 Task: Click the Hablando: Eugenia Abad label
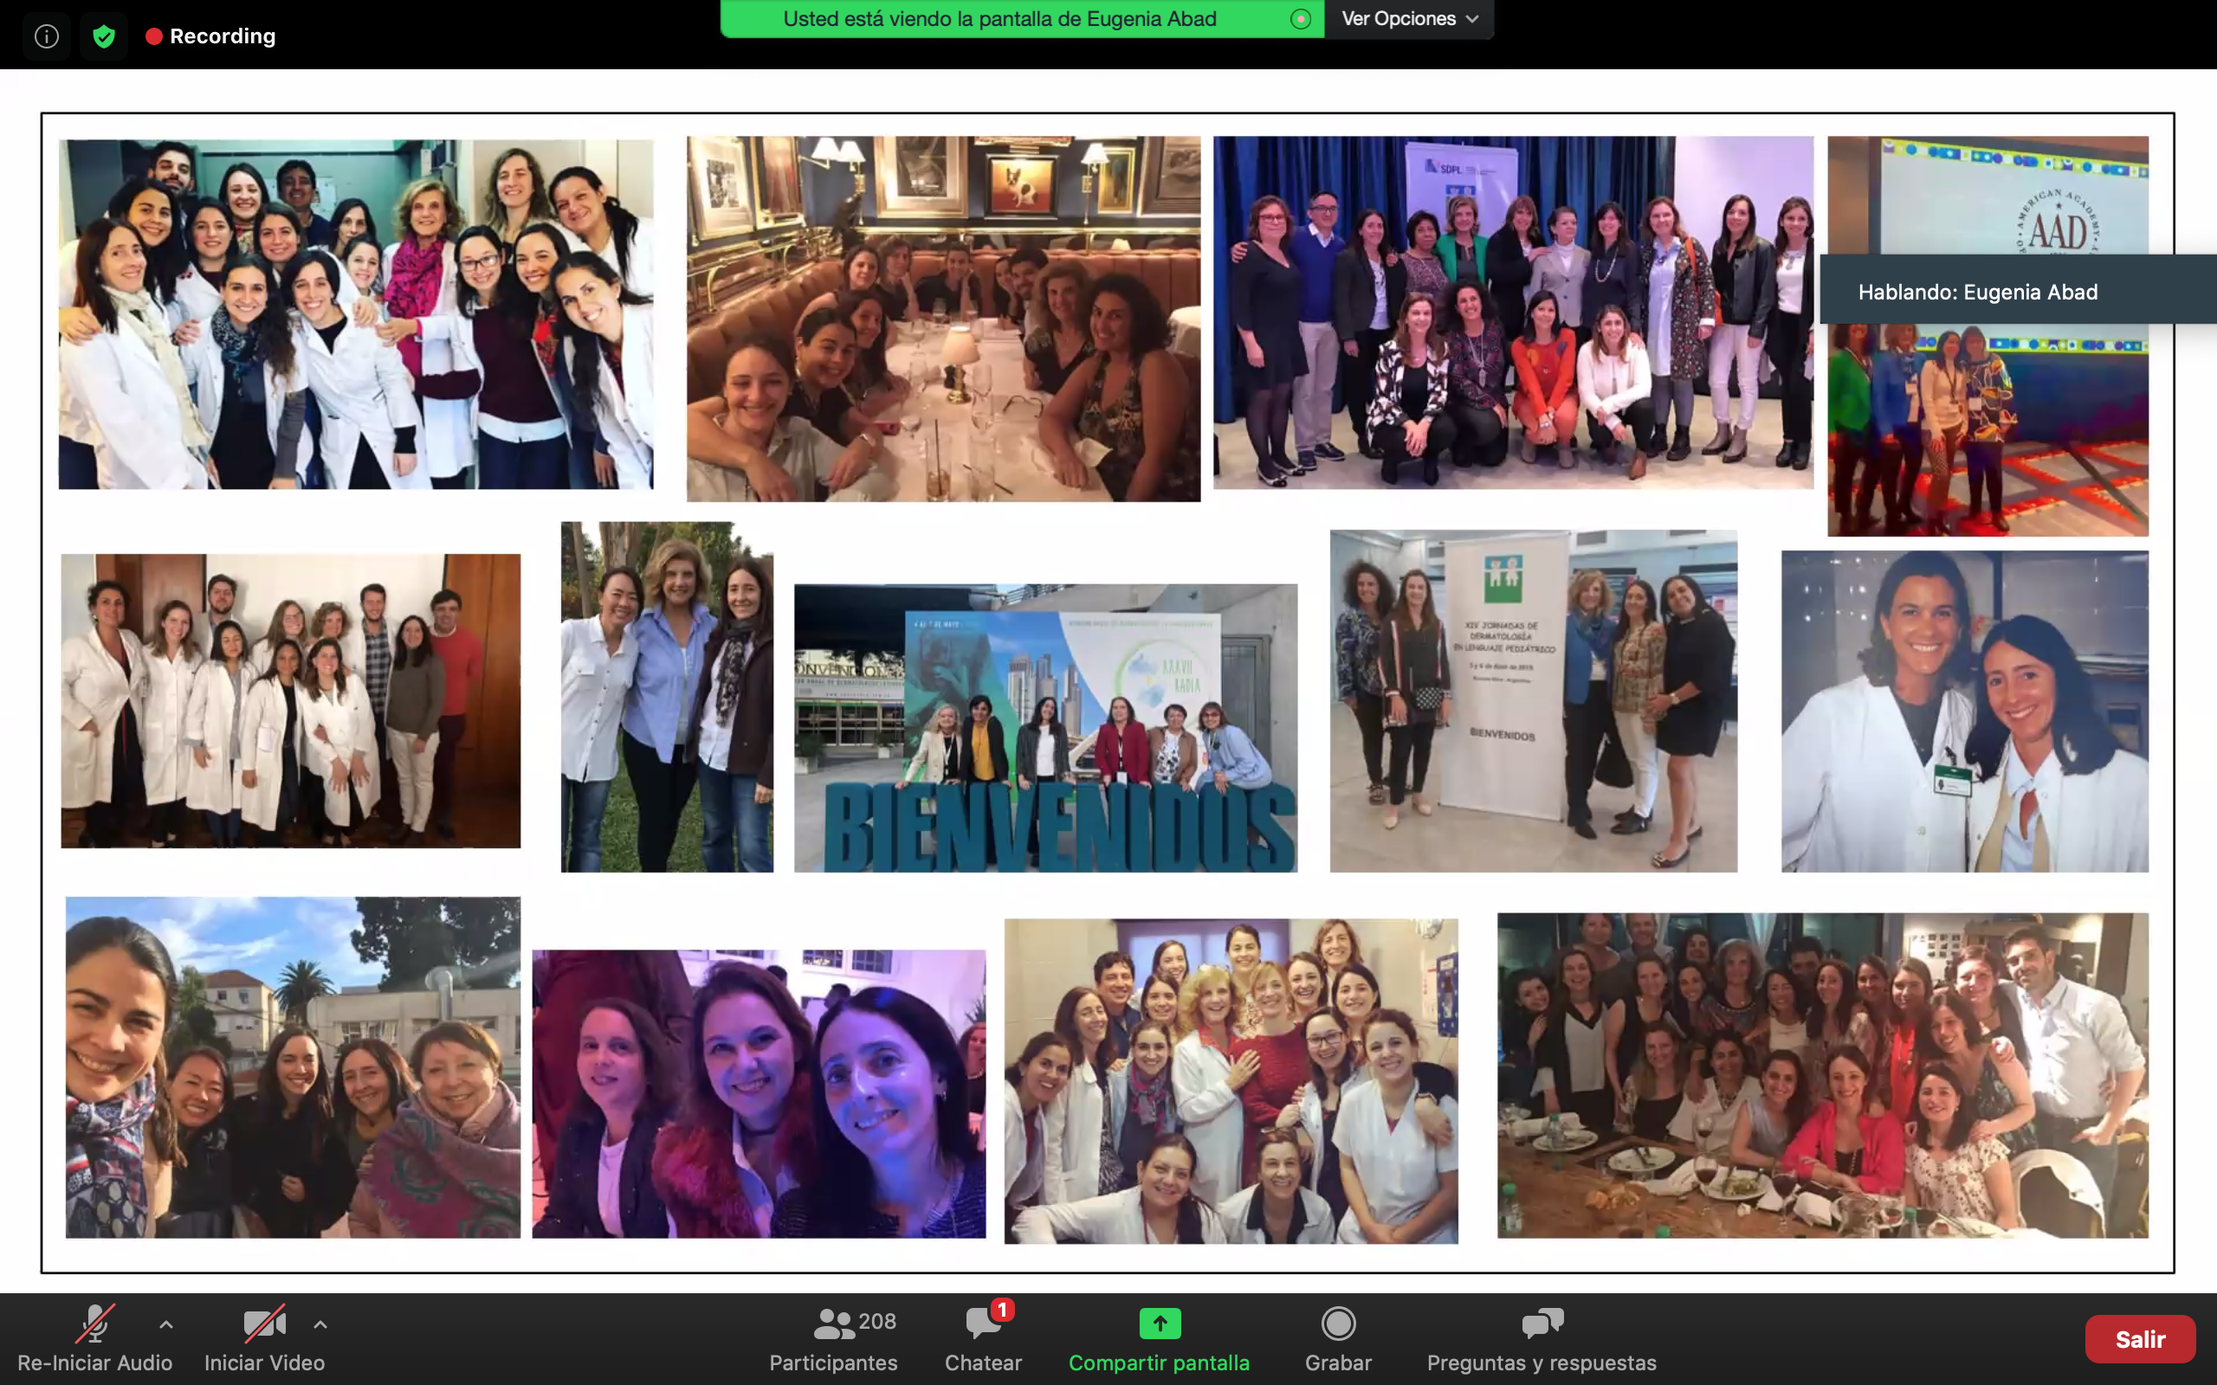point(1977,293)
